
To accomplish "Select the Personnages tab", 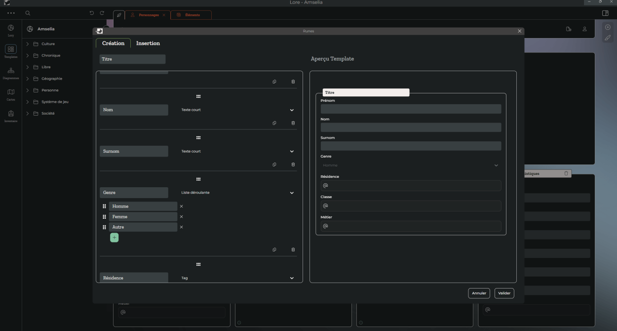I will (x=148, y=15).
